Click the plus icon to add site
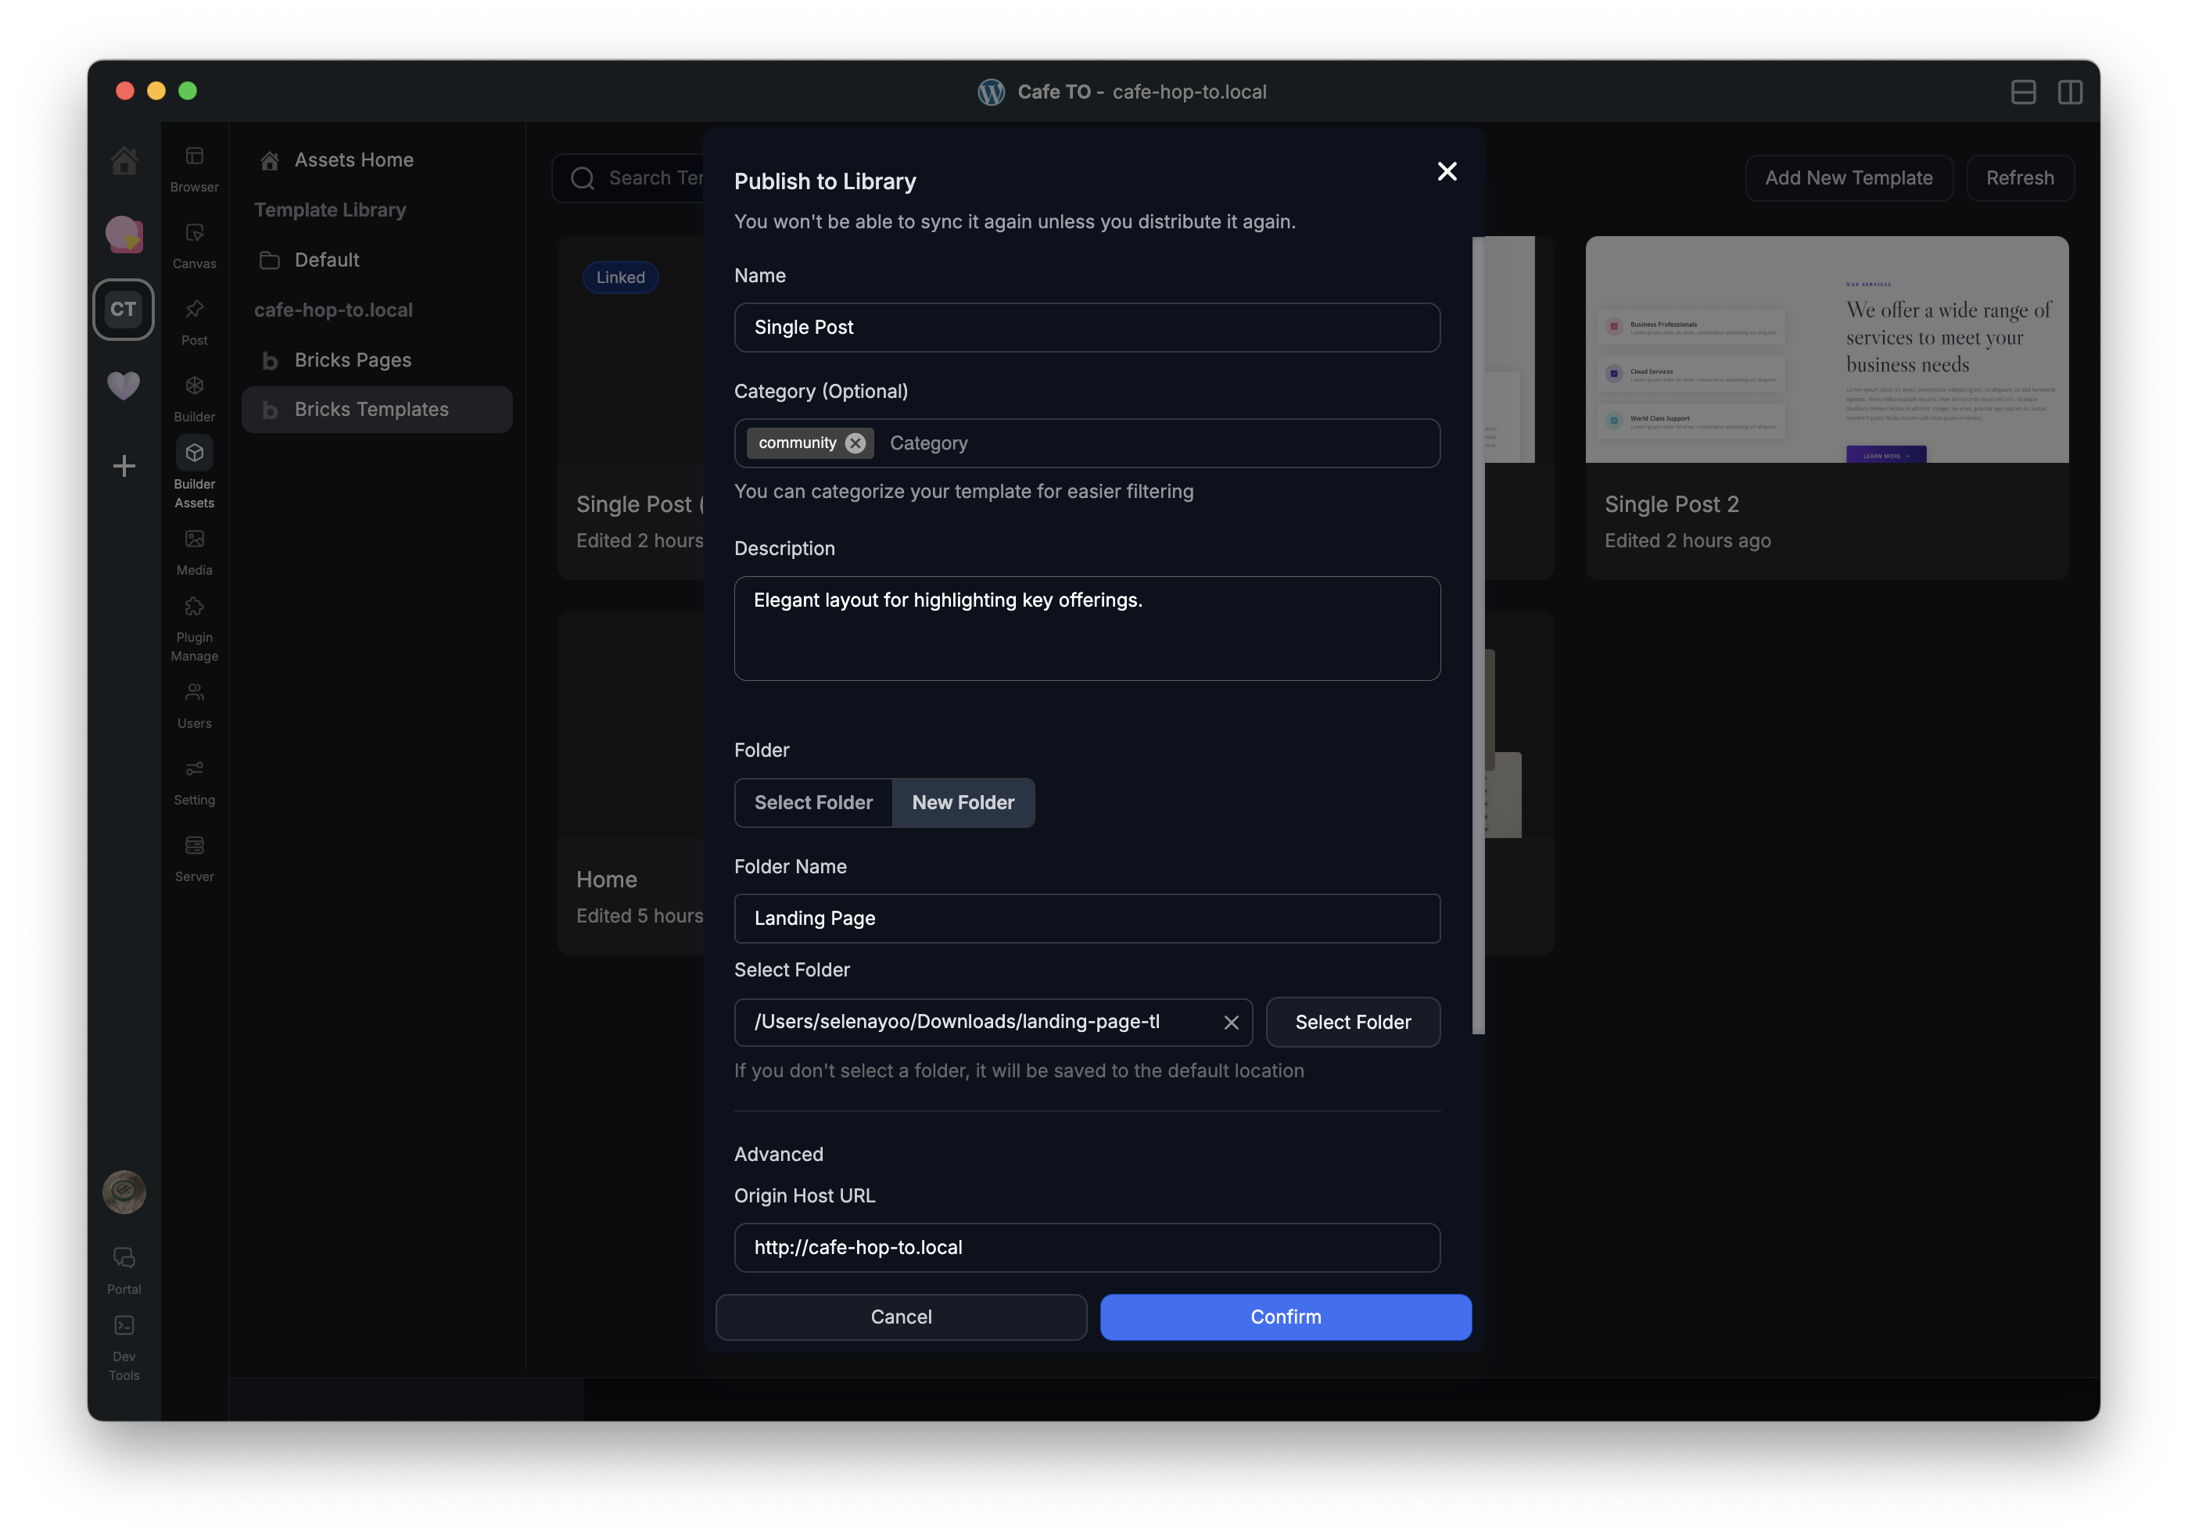The width and height of the screenshot is (2188, 1537). click(x=124, y=466)
